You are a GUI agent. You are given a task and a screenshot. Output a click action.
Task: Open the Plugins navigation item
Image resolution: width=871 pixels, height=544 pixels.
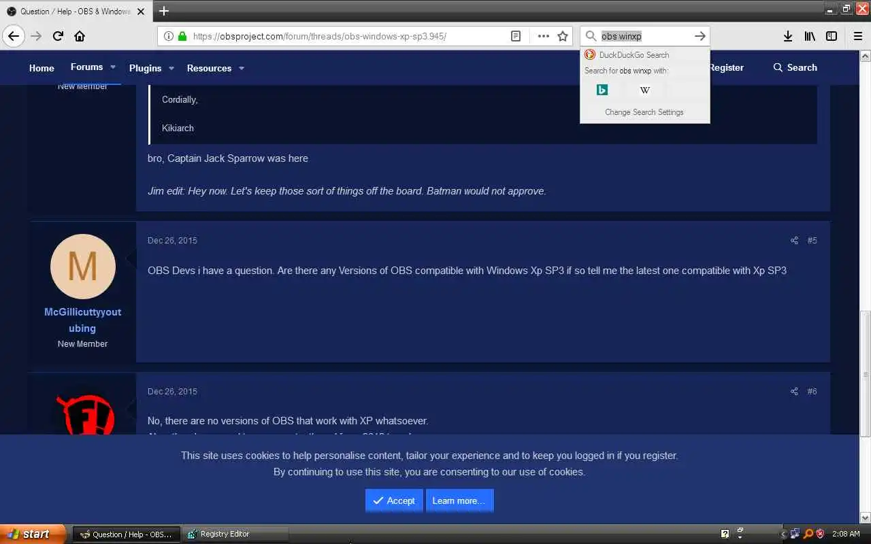pos(146,68)
